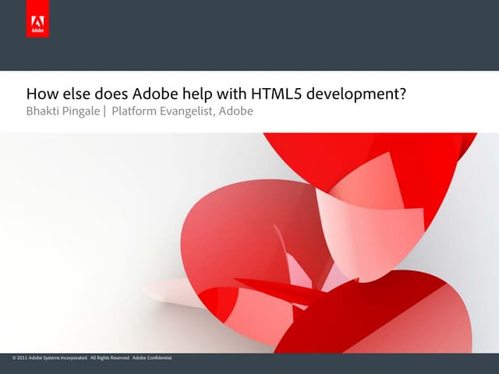Select the 'Platform Evangelist, Adobe' subtitle text

tap(182, 111)
